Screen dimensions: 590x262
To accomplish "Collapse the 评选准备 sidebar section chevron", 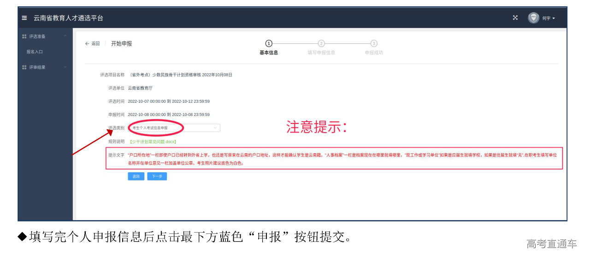I will click(65, 36).
